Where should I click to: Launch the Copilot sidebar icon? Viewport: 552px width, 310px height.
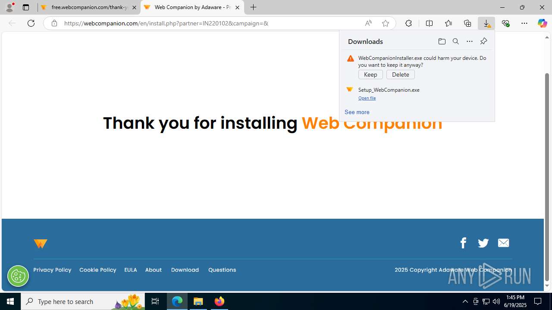(x=542, y=23)
